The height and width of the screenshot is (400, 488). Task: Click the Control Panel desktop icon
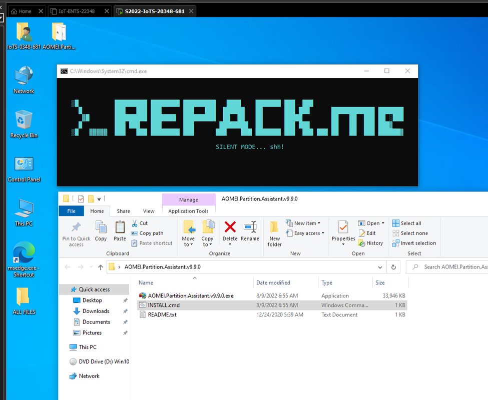[24, 169]
